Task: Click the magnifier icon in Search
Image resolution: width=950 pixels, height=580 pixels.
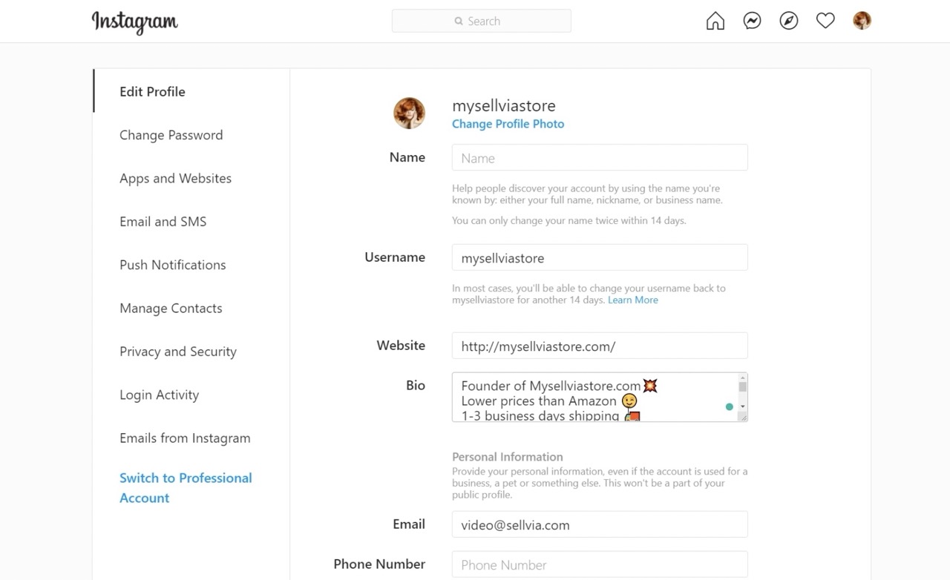Action: 459,22
